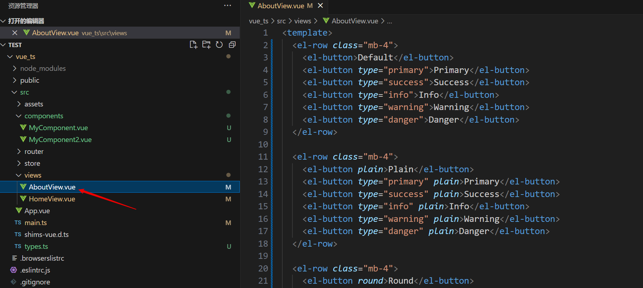
Task: Click vue_ts\src\views path in open editors
Action: (x=104, y=33)
